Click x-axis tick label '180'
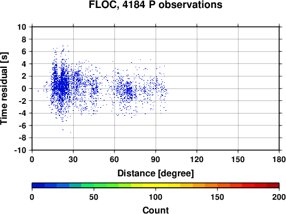 279,159
